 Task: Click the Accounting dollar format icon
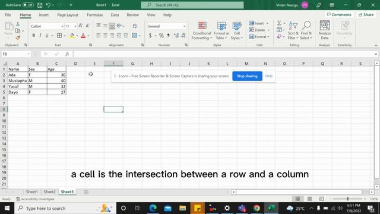click(x=150, y=36)
